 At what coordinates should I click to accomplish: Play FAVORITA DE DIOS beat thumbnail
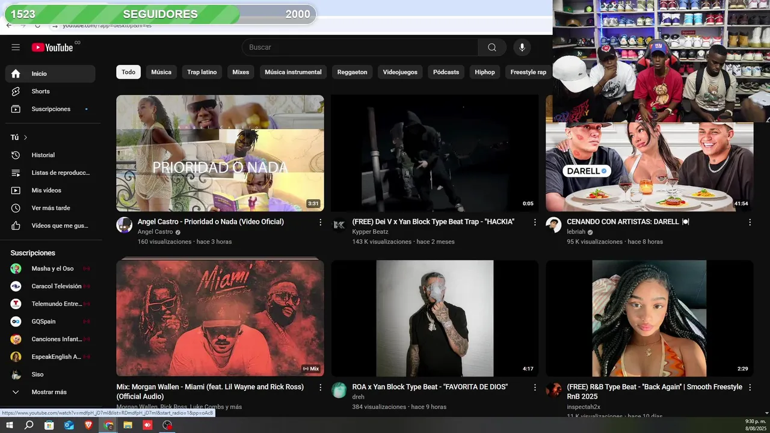(435, 318)
